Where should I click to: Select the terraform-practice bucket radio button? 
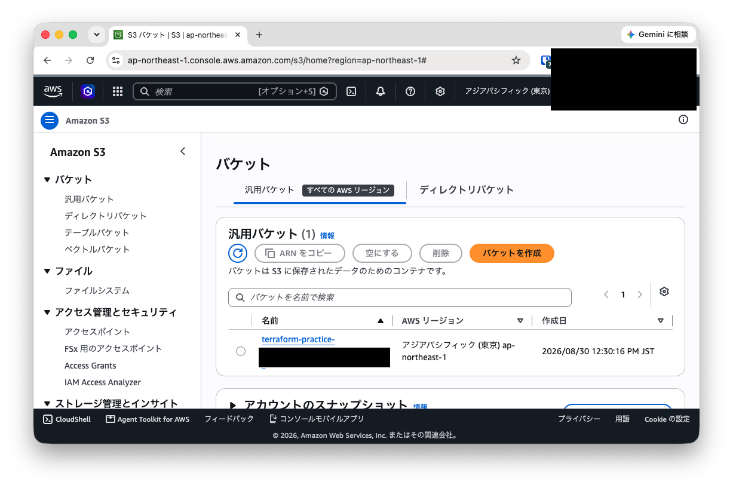click(241, 351)
